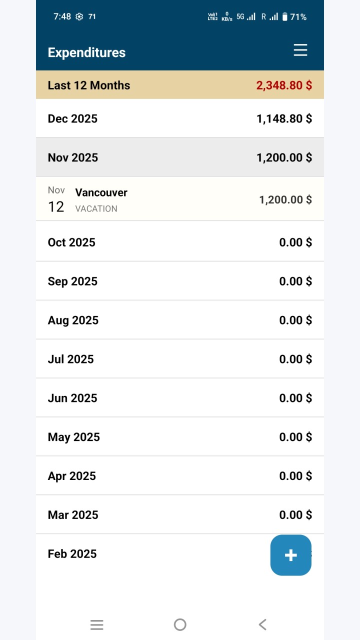360x640 pixels.
Task: Tap the Last 12 Months summary bar
Action: pyautogui.click(x=180, y=85)
